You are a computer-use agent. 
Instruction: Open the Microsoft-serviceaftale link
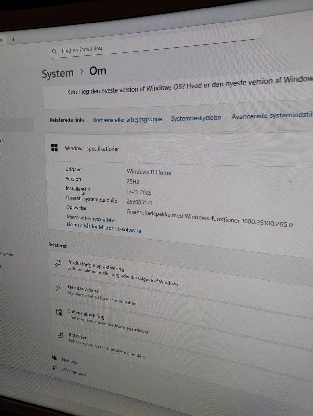pos(91,219)
